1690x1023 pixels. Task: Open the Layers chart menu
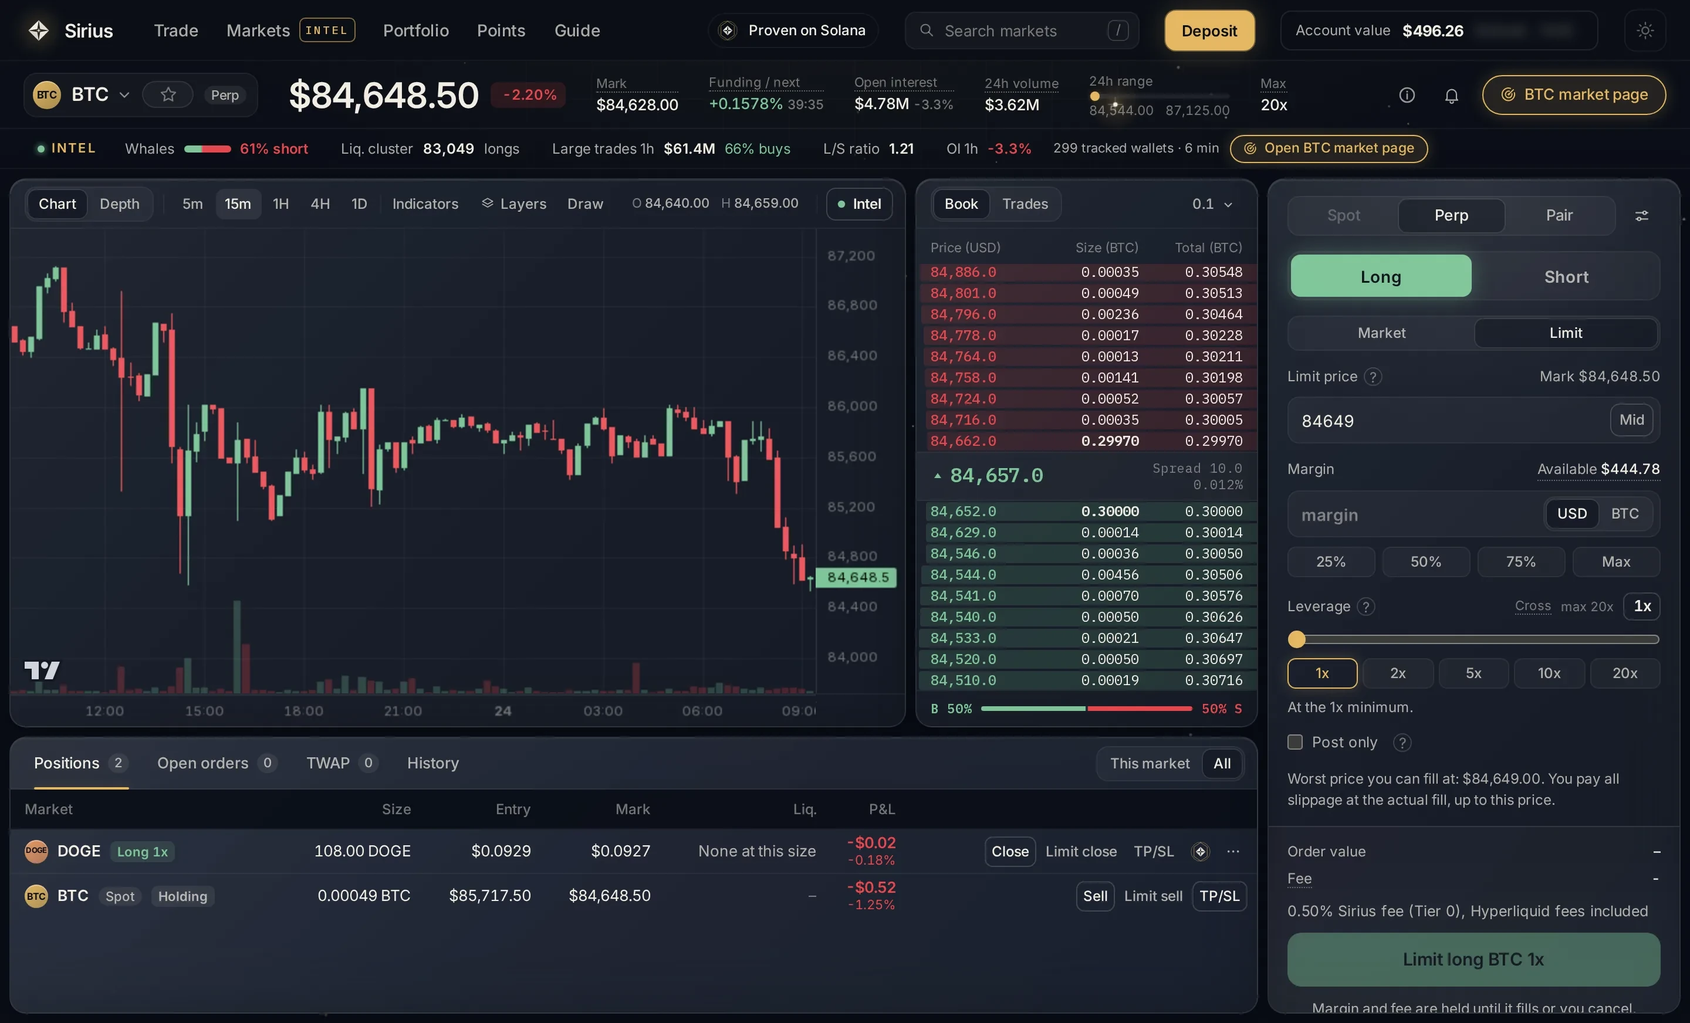[x=513, y=204]
